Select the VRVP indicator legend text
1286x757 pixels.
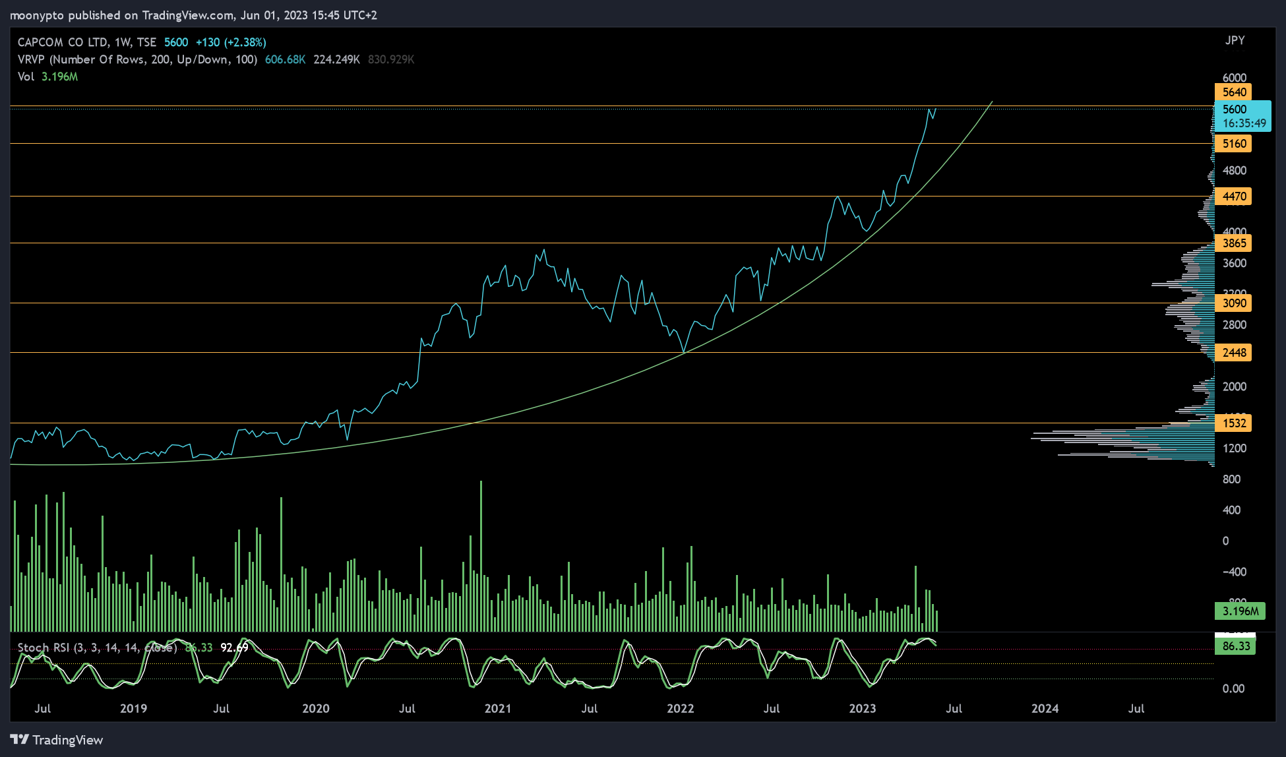137,59
